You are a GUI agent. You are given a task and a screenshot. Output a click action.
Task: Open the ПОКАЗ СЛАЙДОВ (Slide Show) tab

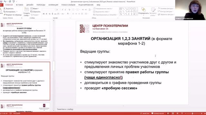point(68,5)
